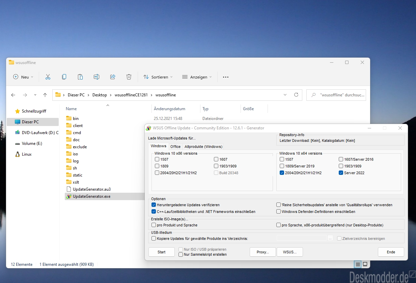Go back with the Explorer back arrow

(x=13, y=95)
